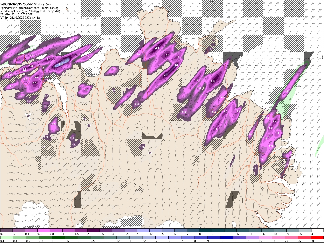The width and height of the screenshot is (324, 243).
Task: Click the 3.6 precipitation value on the map
Action: [x=176, y=65]
